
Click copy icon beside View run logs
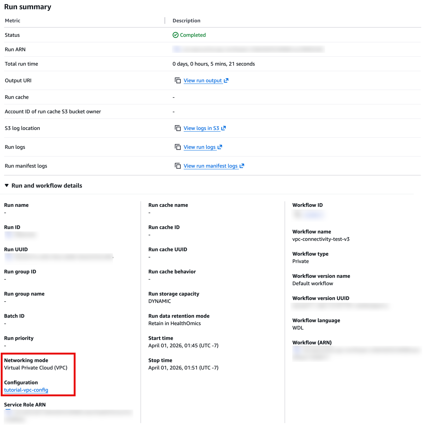tap(178, 147)
